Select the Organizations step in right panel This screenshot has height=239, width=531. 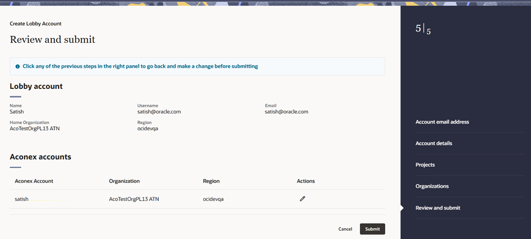coord(432,186)
